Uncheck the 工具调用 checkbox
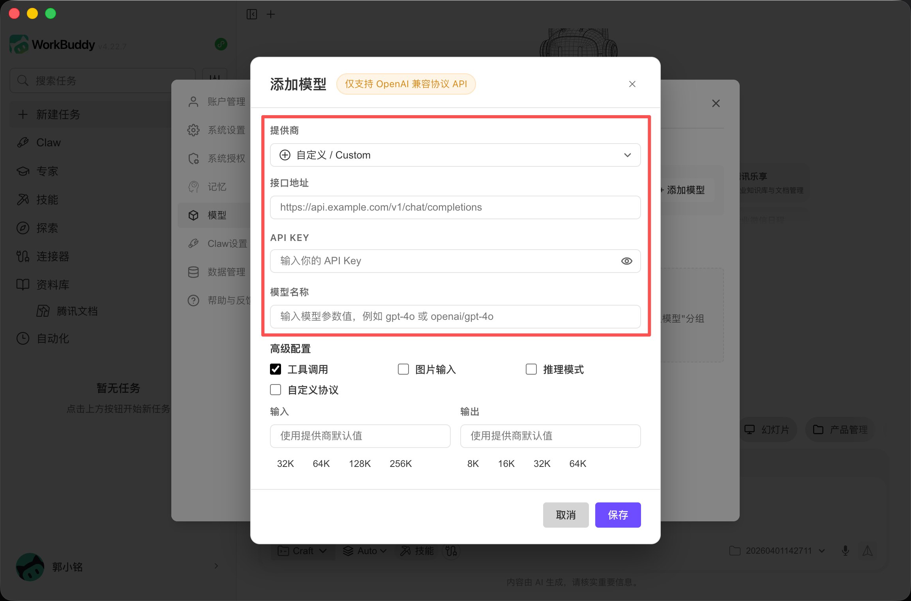The image size is (911, 601). [x=276, y=369]
